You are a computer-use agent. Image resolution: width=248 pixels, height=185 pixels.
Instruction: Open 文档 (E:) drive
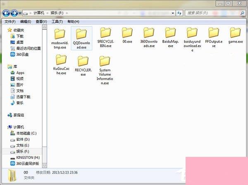click(20, 145)
